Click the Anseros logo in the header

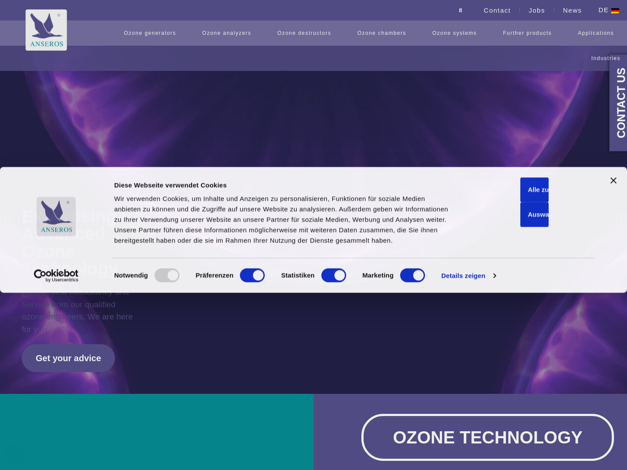click(x=46, y=30)
